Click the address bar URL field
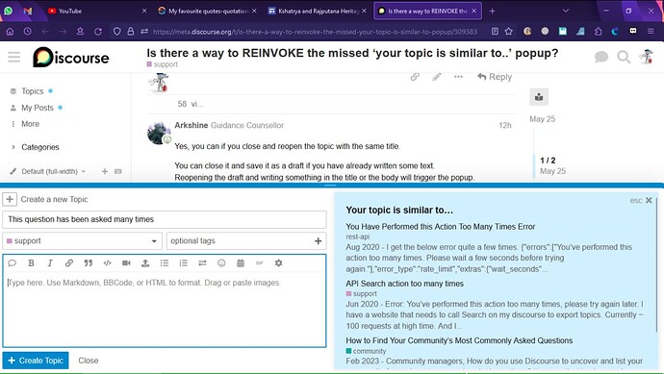The image size is (664, 374). pyautogui.click(x=315, y=32)
